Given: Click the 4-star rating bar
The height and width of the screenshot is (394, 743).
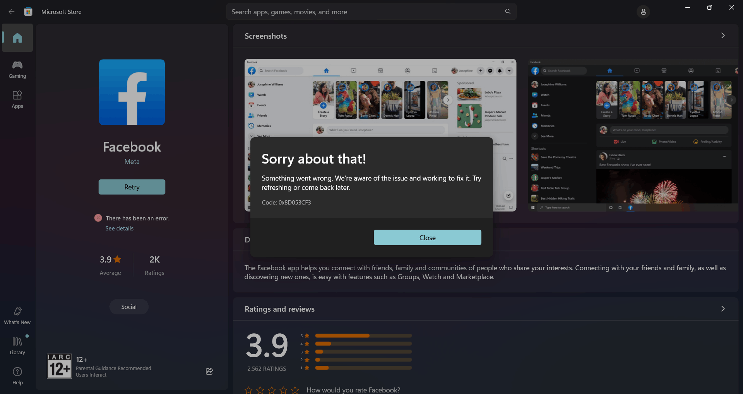Looking at the screenshot, I should pyautogui.click(x=363, y=344).
